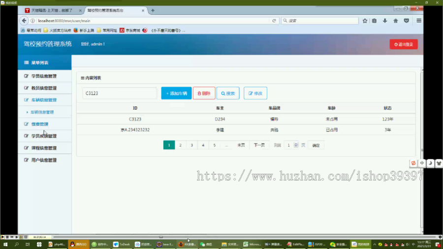Open the EditPlus taskbar item
The width and height of the screenshot is (443, 249).
click(296, 245)
